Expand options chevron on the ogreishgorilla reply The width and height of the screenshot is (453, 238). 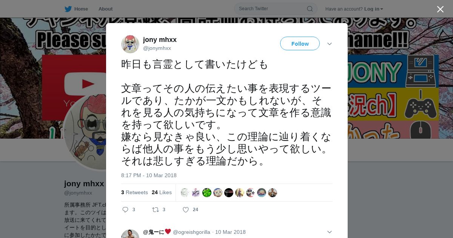tap(330, 232)
